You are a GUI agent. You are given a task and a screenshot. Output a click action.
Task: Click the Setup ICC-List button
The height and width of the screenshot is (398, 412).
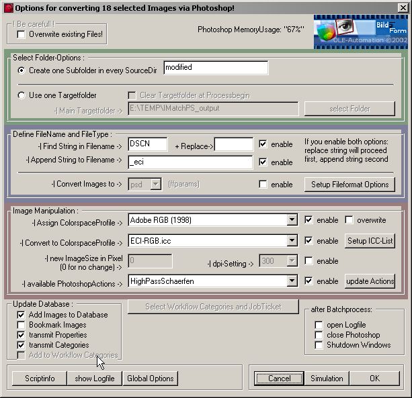[x=370, y=241]
